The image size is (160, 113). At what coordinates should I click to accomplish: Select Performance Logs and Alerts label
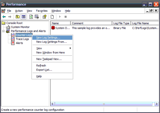(x=28, y=31)
